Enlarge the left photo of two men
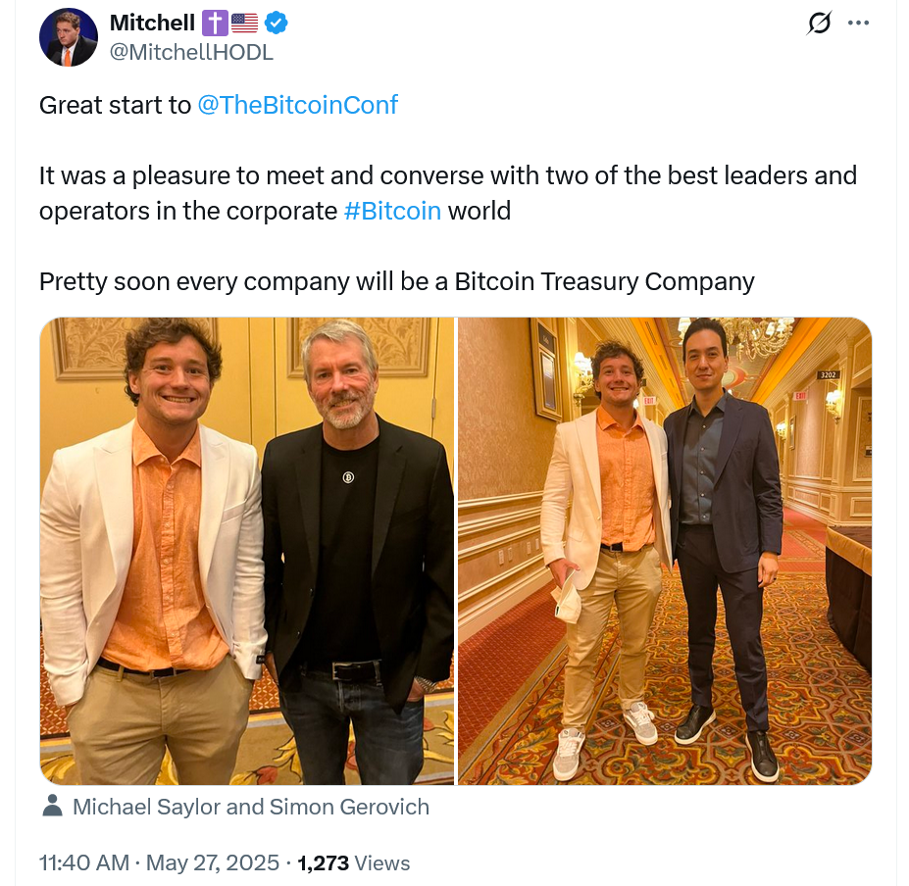Image resolution: width=909 pixels, height=886 pixels. (247, 550)
